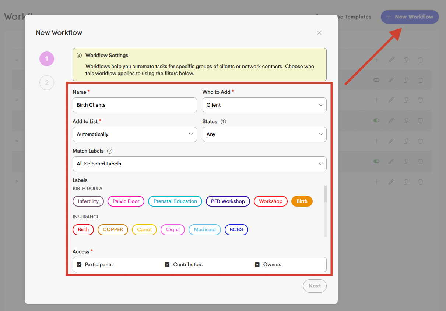Click the New Workflow button in the background
The image size is (446, 311).
pyautogui.click(x=410, y=17)
